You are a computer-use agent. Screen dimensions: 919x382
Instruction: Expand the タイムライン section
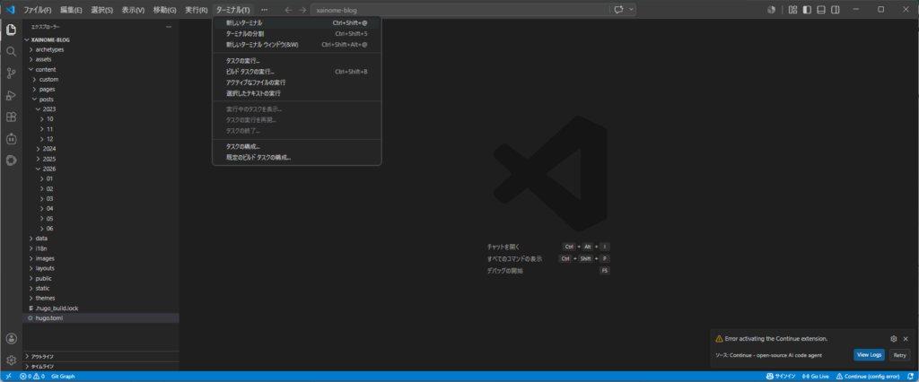101,366
